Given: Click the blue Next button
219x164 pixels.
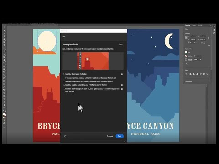Looking at the screenshot, I should coord(120,136).
